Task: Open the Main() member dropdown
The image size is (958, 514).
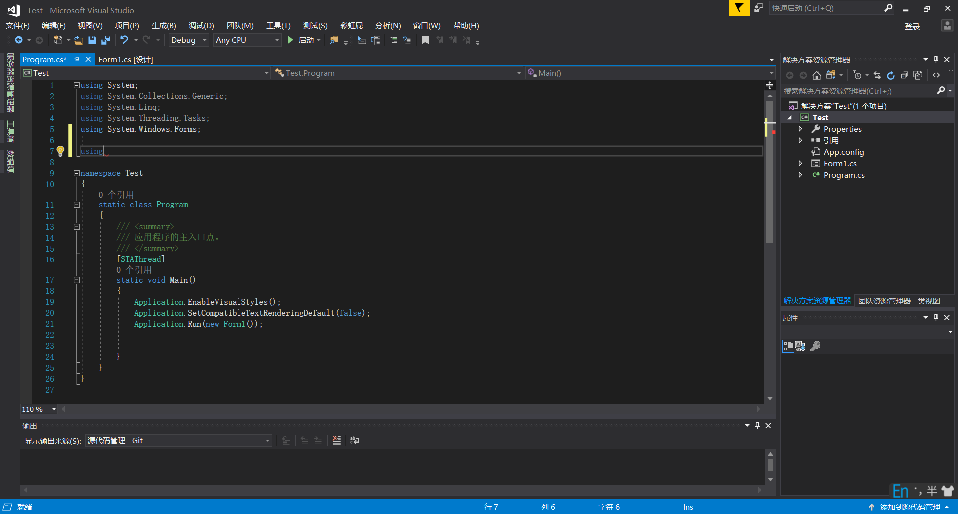Action: pyautogui.click(x=650, y=73)
